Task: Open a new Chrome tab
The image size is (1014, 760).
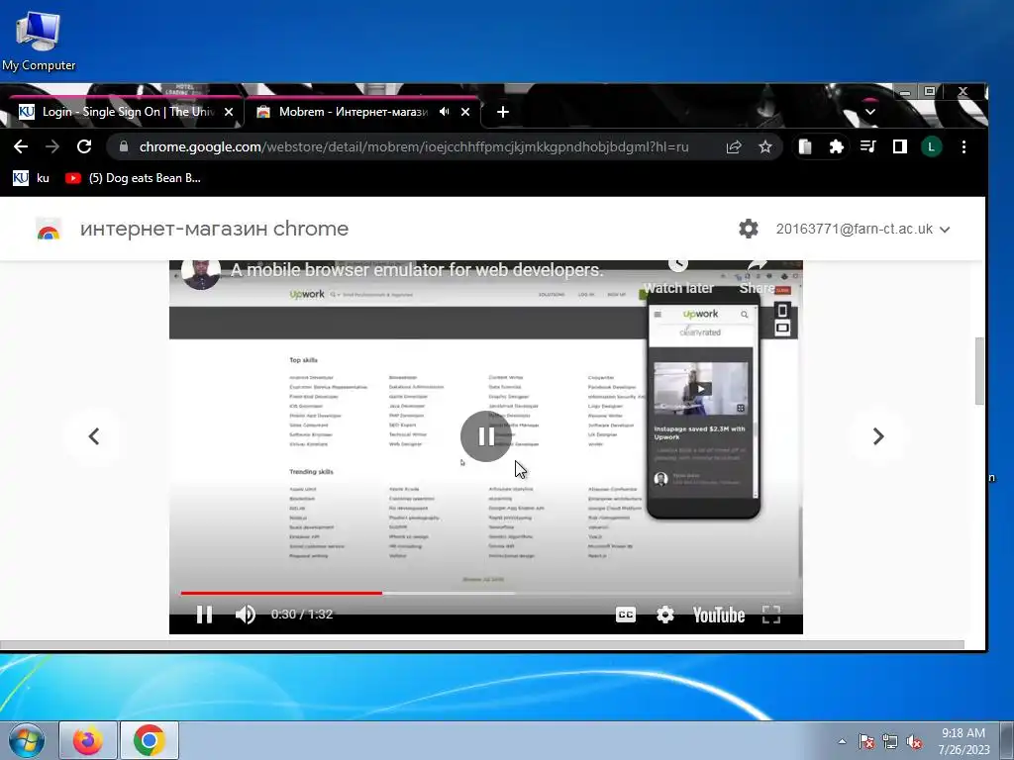Action: [x=502, y=112]
